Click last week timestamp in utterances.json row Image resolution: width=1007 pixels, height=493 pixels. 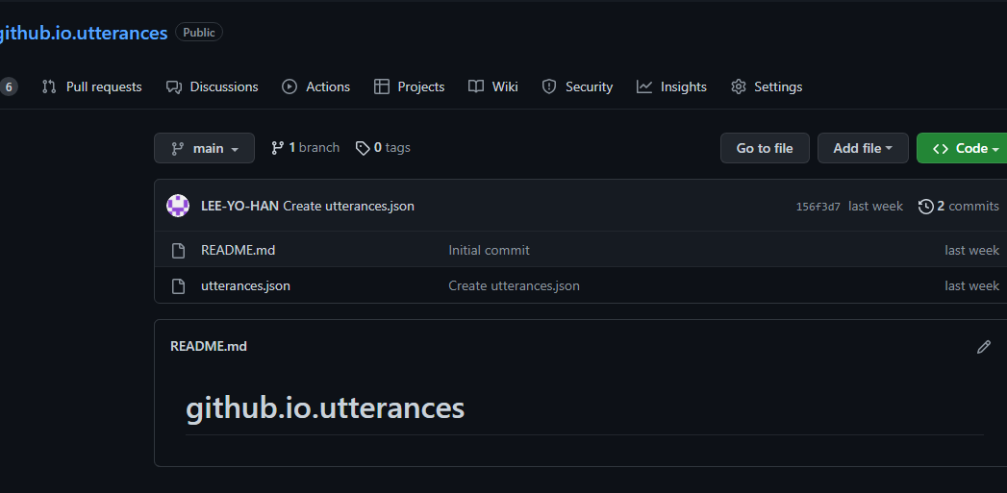(x=971, y=285)
